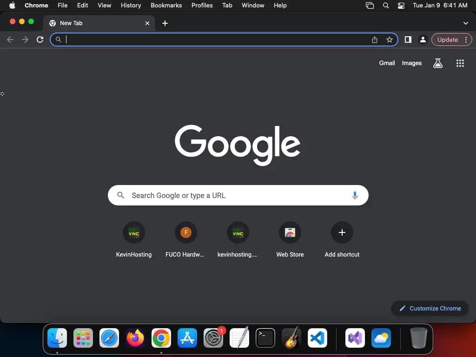This screenshot has height=357, width=476.
Task: Click the magnifier in Google search box
Action: click(120, 195)
